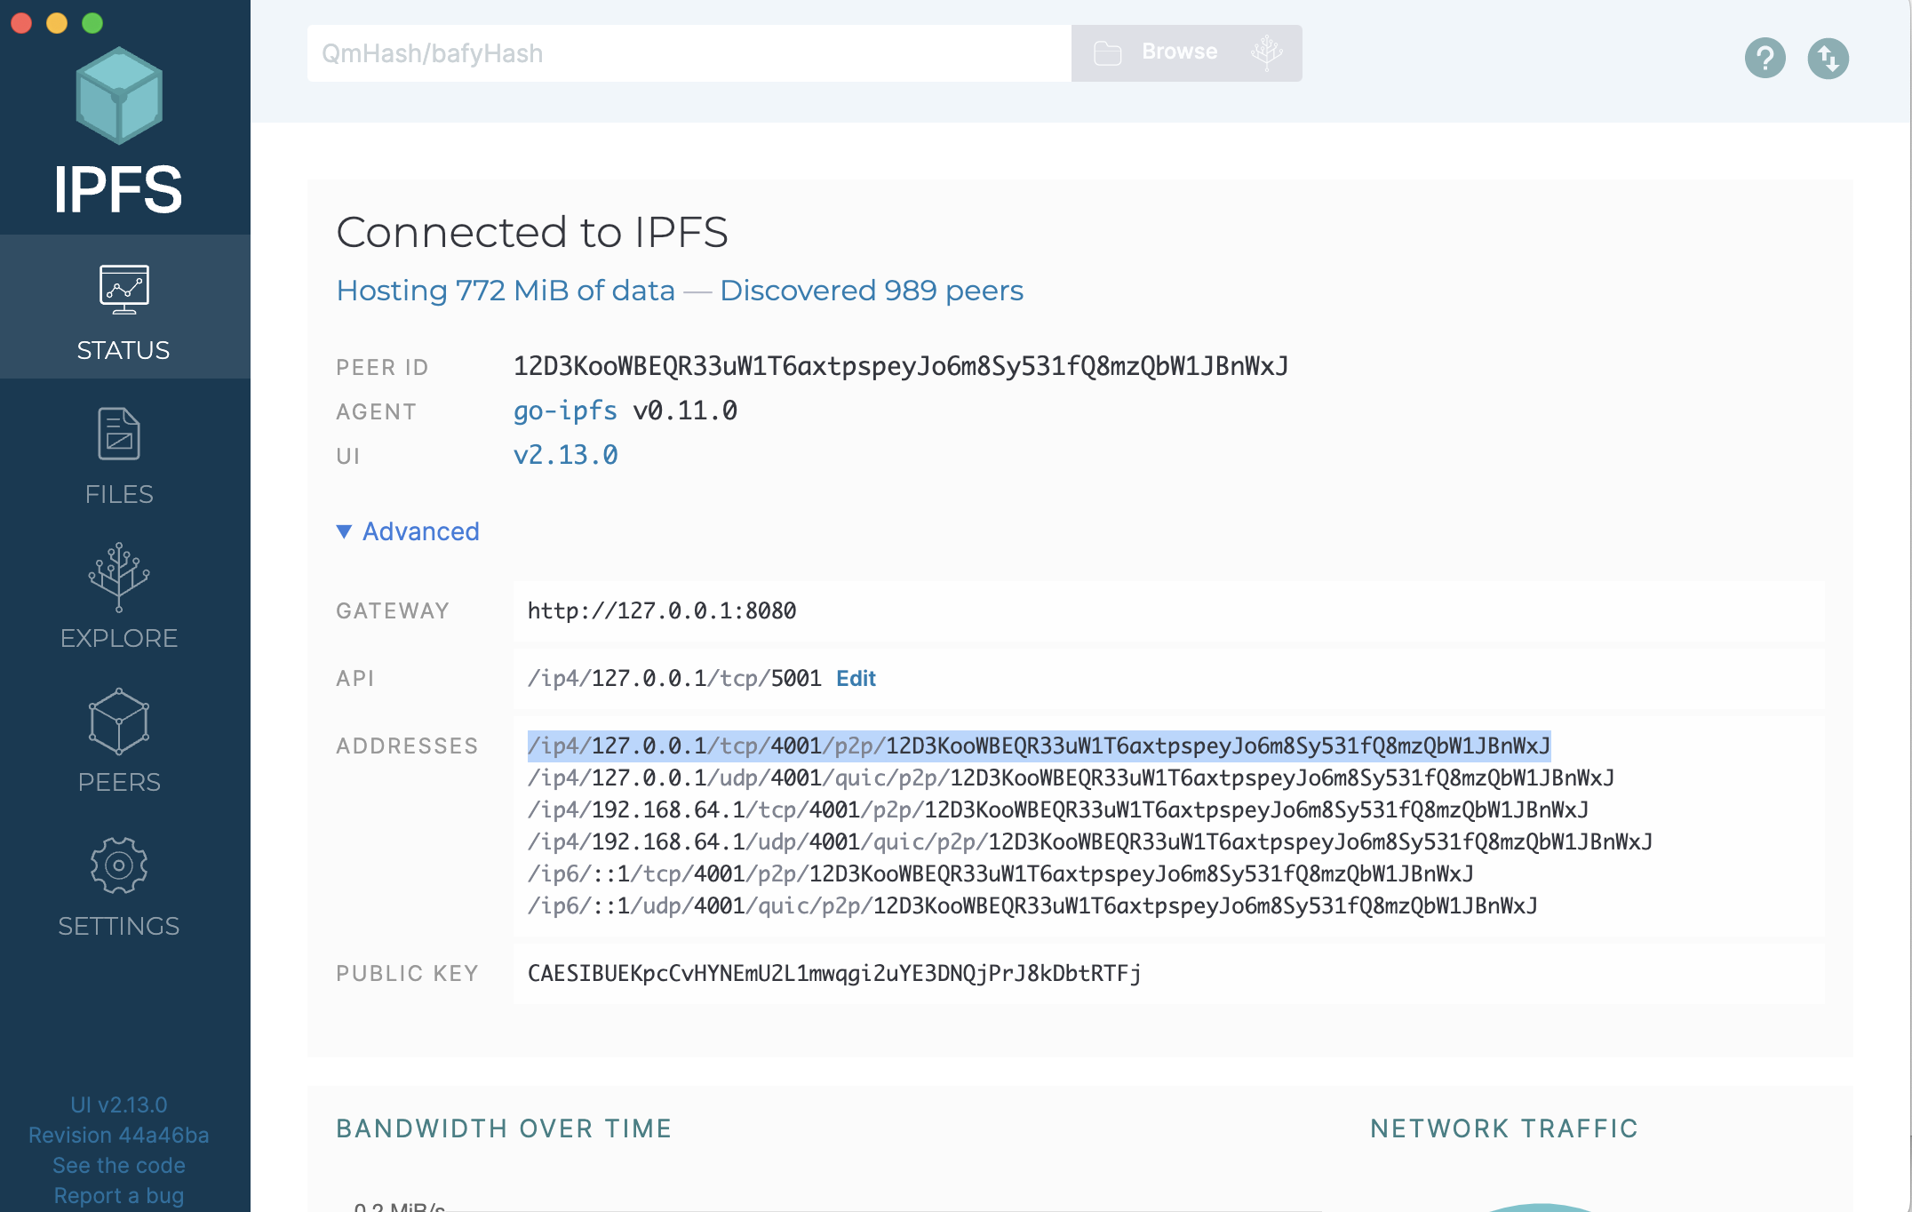1912x1212 pixels.
Task: Open the See the code link
Action: (x=119, y=1165)
